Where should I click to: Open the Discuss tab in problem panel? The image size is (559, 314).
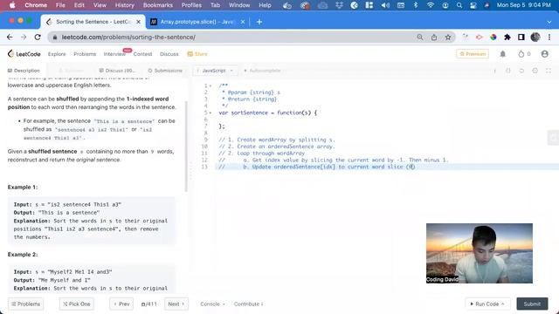pos(117,71)
